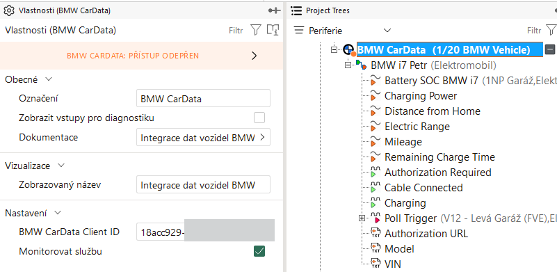Collapse the BMW i7 Petr tree node
This screenshot has width=557, height=272.
pos(348,65)
